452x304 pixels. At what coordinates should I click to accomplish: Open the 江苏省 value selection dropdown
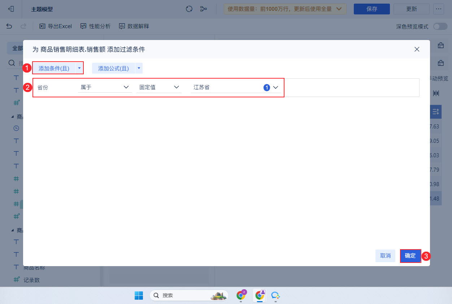pyautogui.click(x=235, y=87)
